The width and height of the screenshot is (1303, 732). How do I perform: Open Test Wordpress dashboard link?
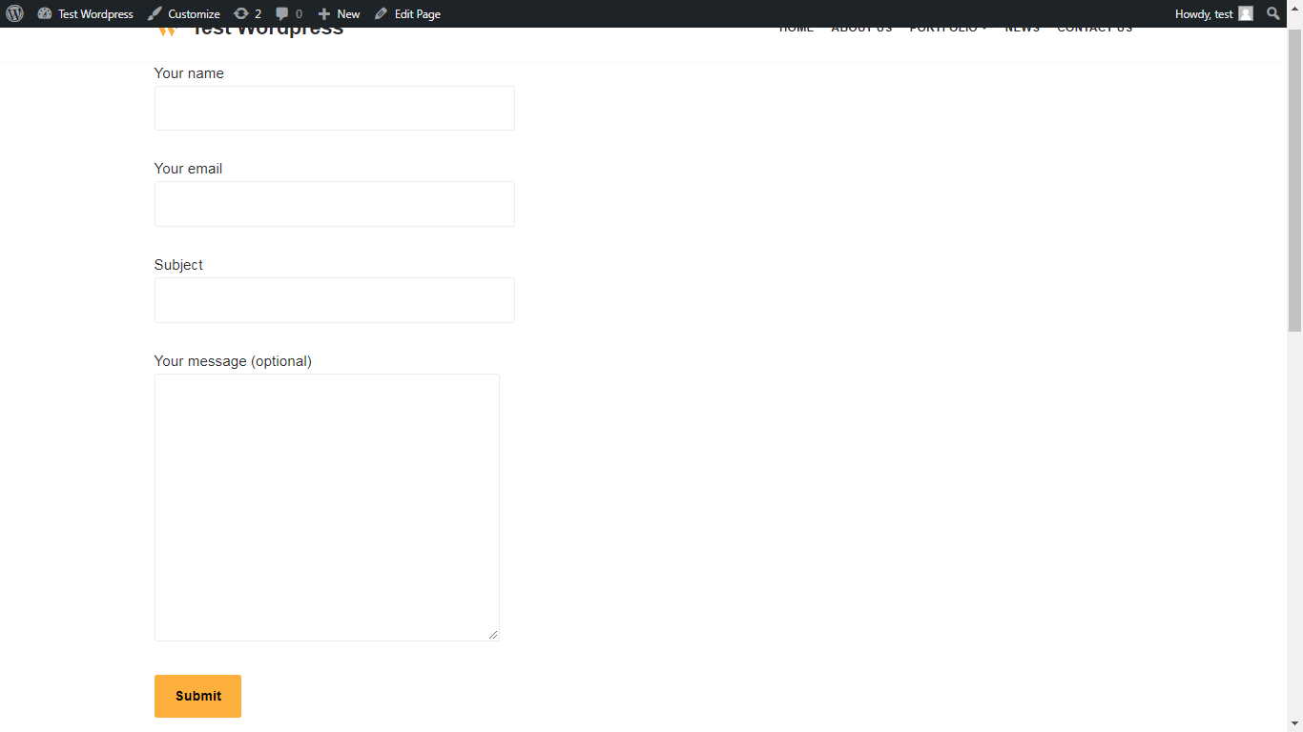point(85,13)
